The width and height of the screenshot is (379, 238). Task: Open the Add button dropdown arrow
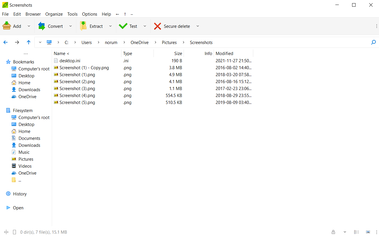(29, 26)
